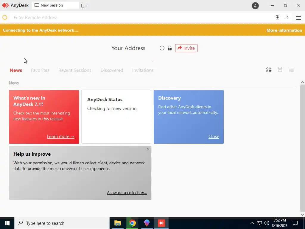Open the AnyDesk Status card
The image size is (305, 229).
point(116,117)
